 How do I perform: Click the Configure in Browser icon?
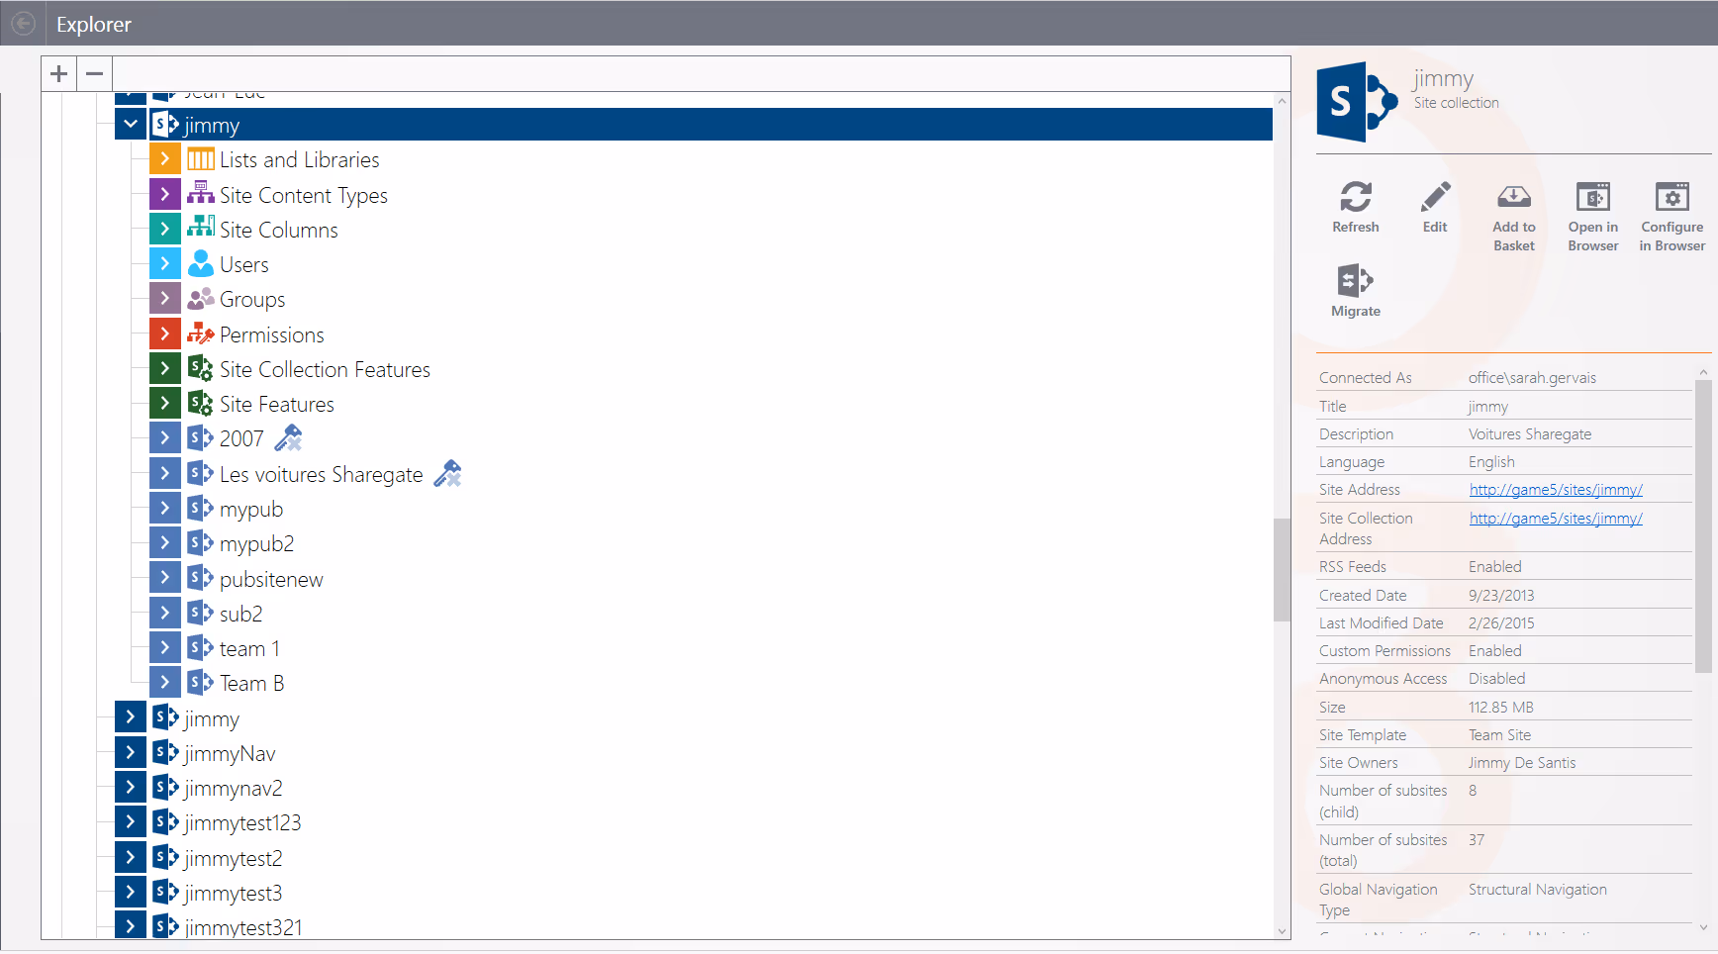coord(1672,197)
